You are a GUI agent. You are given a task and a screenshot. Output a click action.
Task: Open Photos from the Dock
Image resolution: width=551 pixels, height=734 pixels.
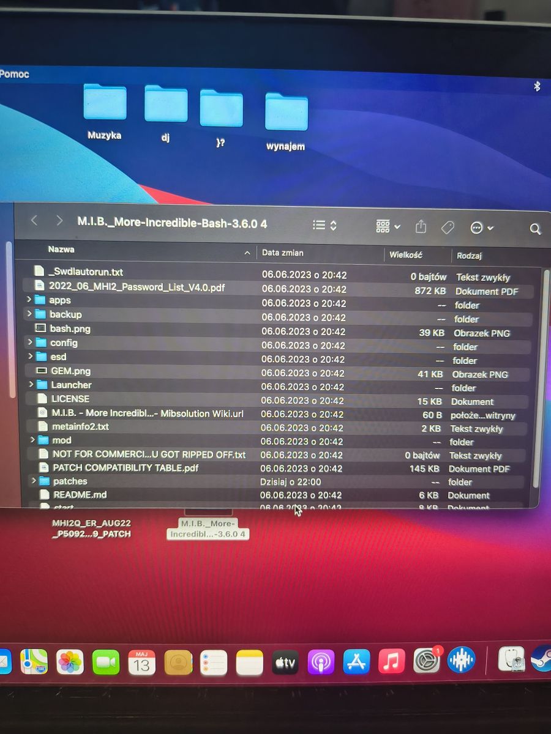70,662
